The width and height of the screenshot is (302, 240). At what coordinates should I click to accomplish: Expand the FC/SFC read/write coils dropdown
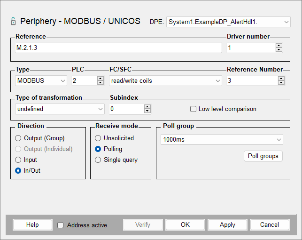tap(165, 80)
